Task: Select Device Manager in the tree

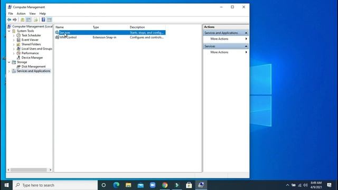Action: click(x=32, y=58)
